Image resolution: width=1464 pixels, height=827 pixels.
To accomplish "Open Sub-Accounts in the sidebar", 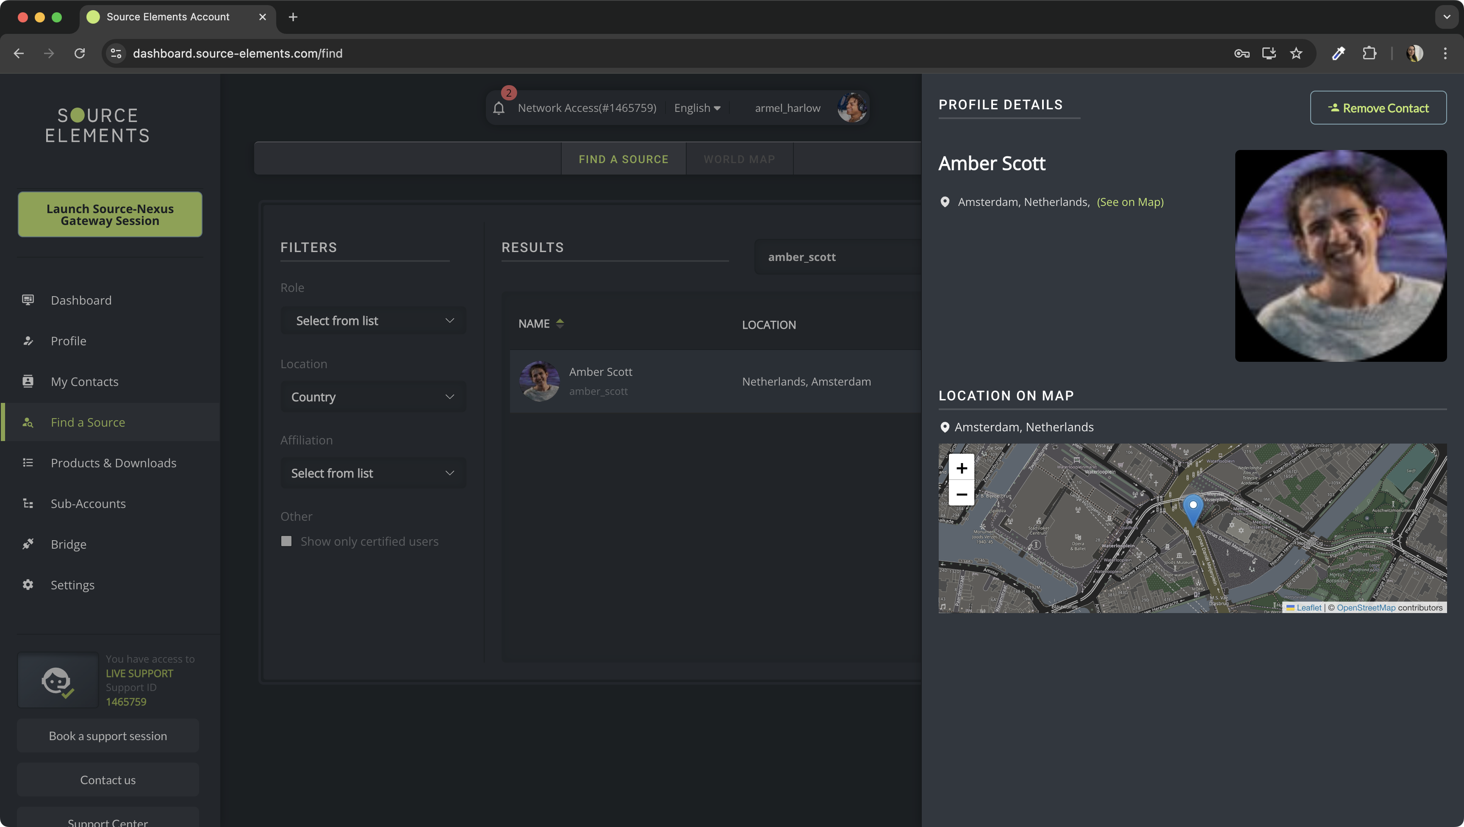I will click(88, 504).
